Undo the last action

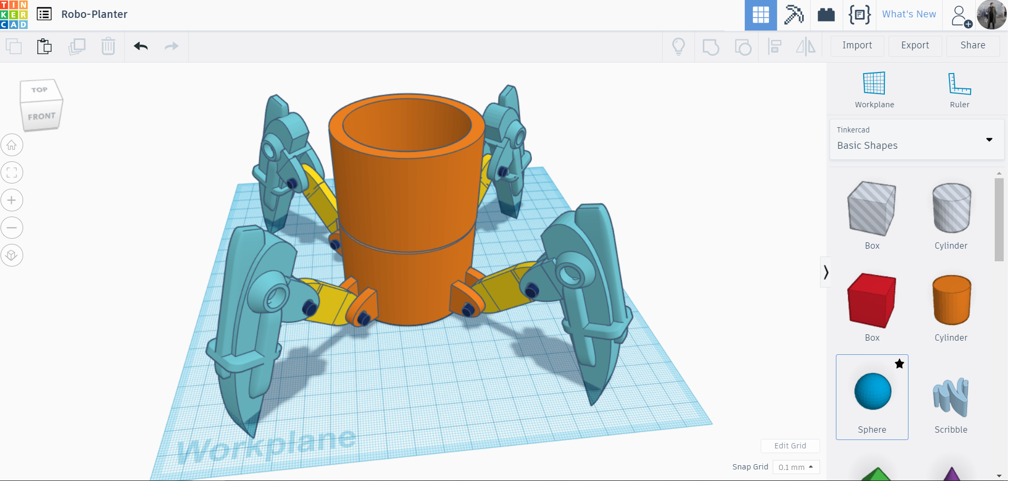141,46
